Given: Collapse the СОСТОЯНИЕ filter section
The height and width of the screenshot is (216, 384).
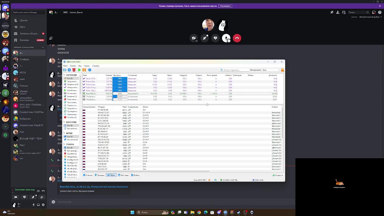Looking at the screenshot, I should pyautogui.click(x=64, y=75).
